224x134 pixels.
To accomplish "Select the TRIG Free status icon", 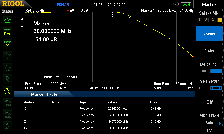I will (x=7, y=32).
